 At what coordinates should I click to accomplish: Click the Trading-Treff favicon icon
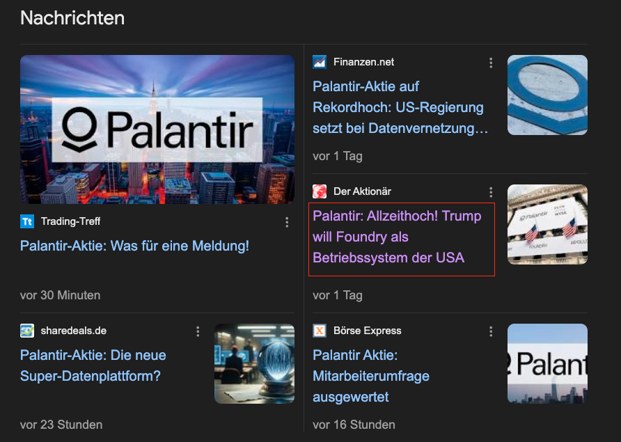coord(27,221)
